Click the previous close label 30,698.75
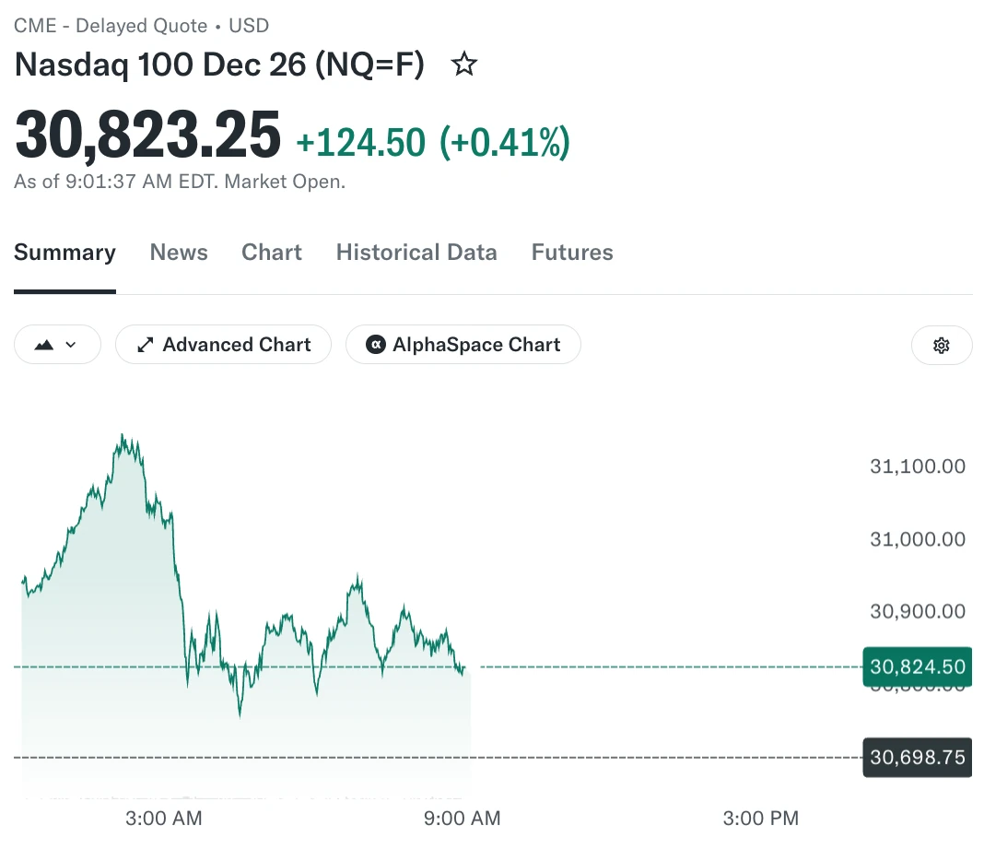Screen dimensions: 984x861 click(918, 758)
